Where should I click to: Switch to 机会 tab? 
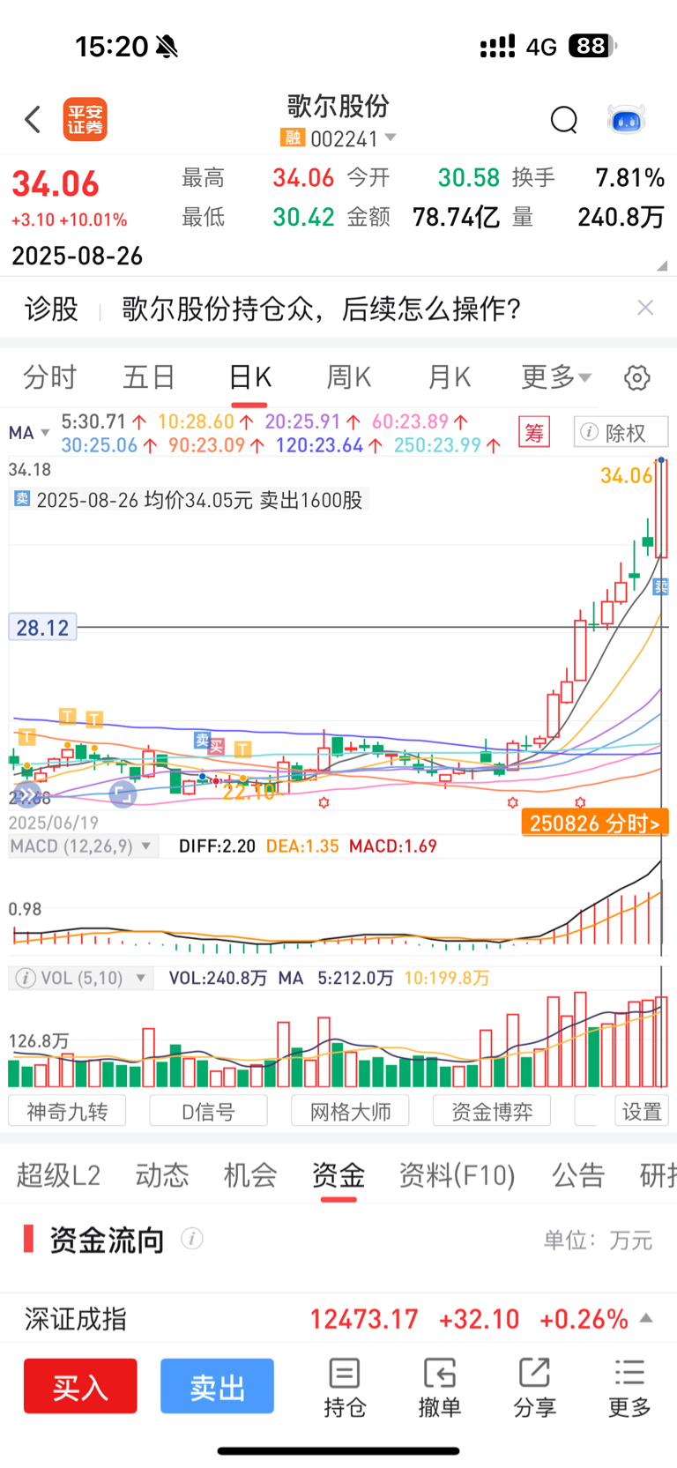250,1175
